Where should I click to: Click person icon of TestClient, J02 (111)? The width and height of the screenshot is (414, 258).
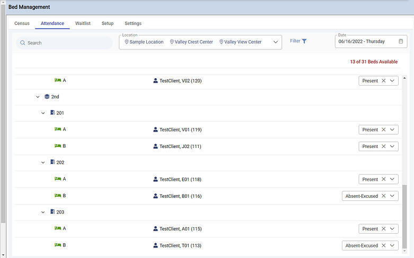(x=155, y=146)
